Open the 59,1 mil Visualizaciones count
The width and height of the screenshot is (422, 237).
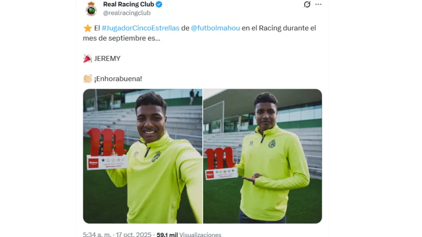click(x=189, y=234)
